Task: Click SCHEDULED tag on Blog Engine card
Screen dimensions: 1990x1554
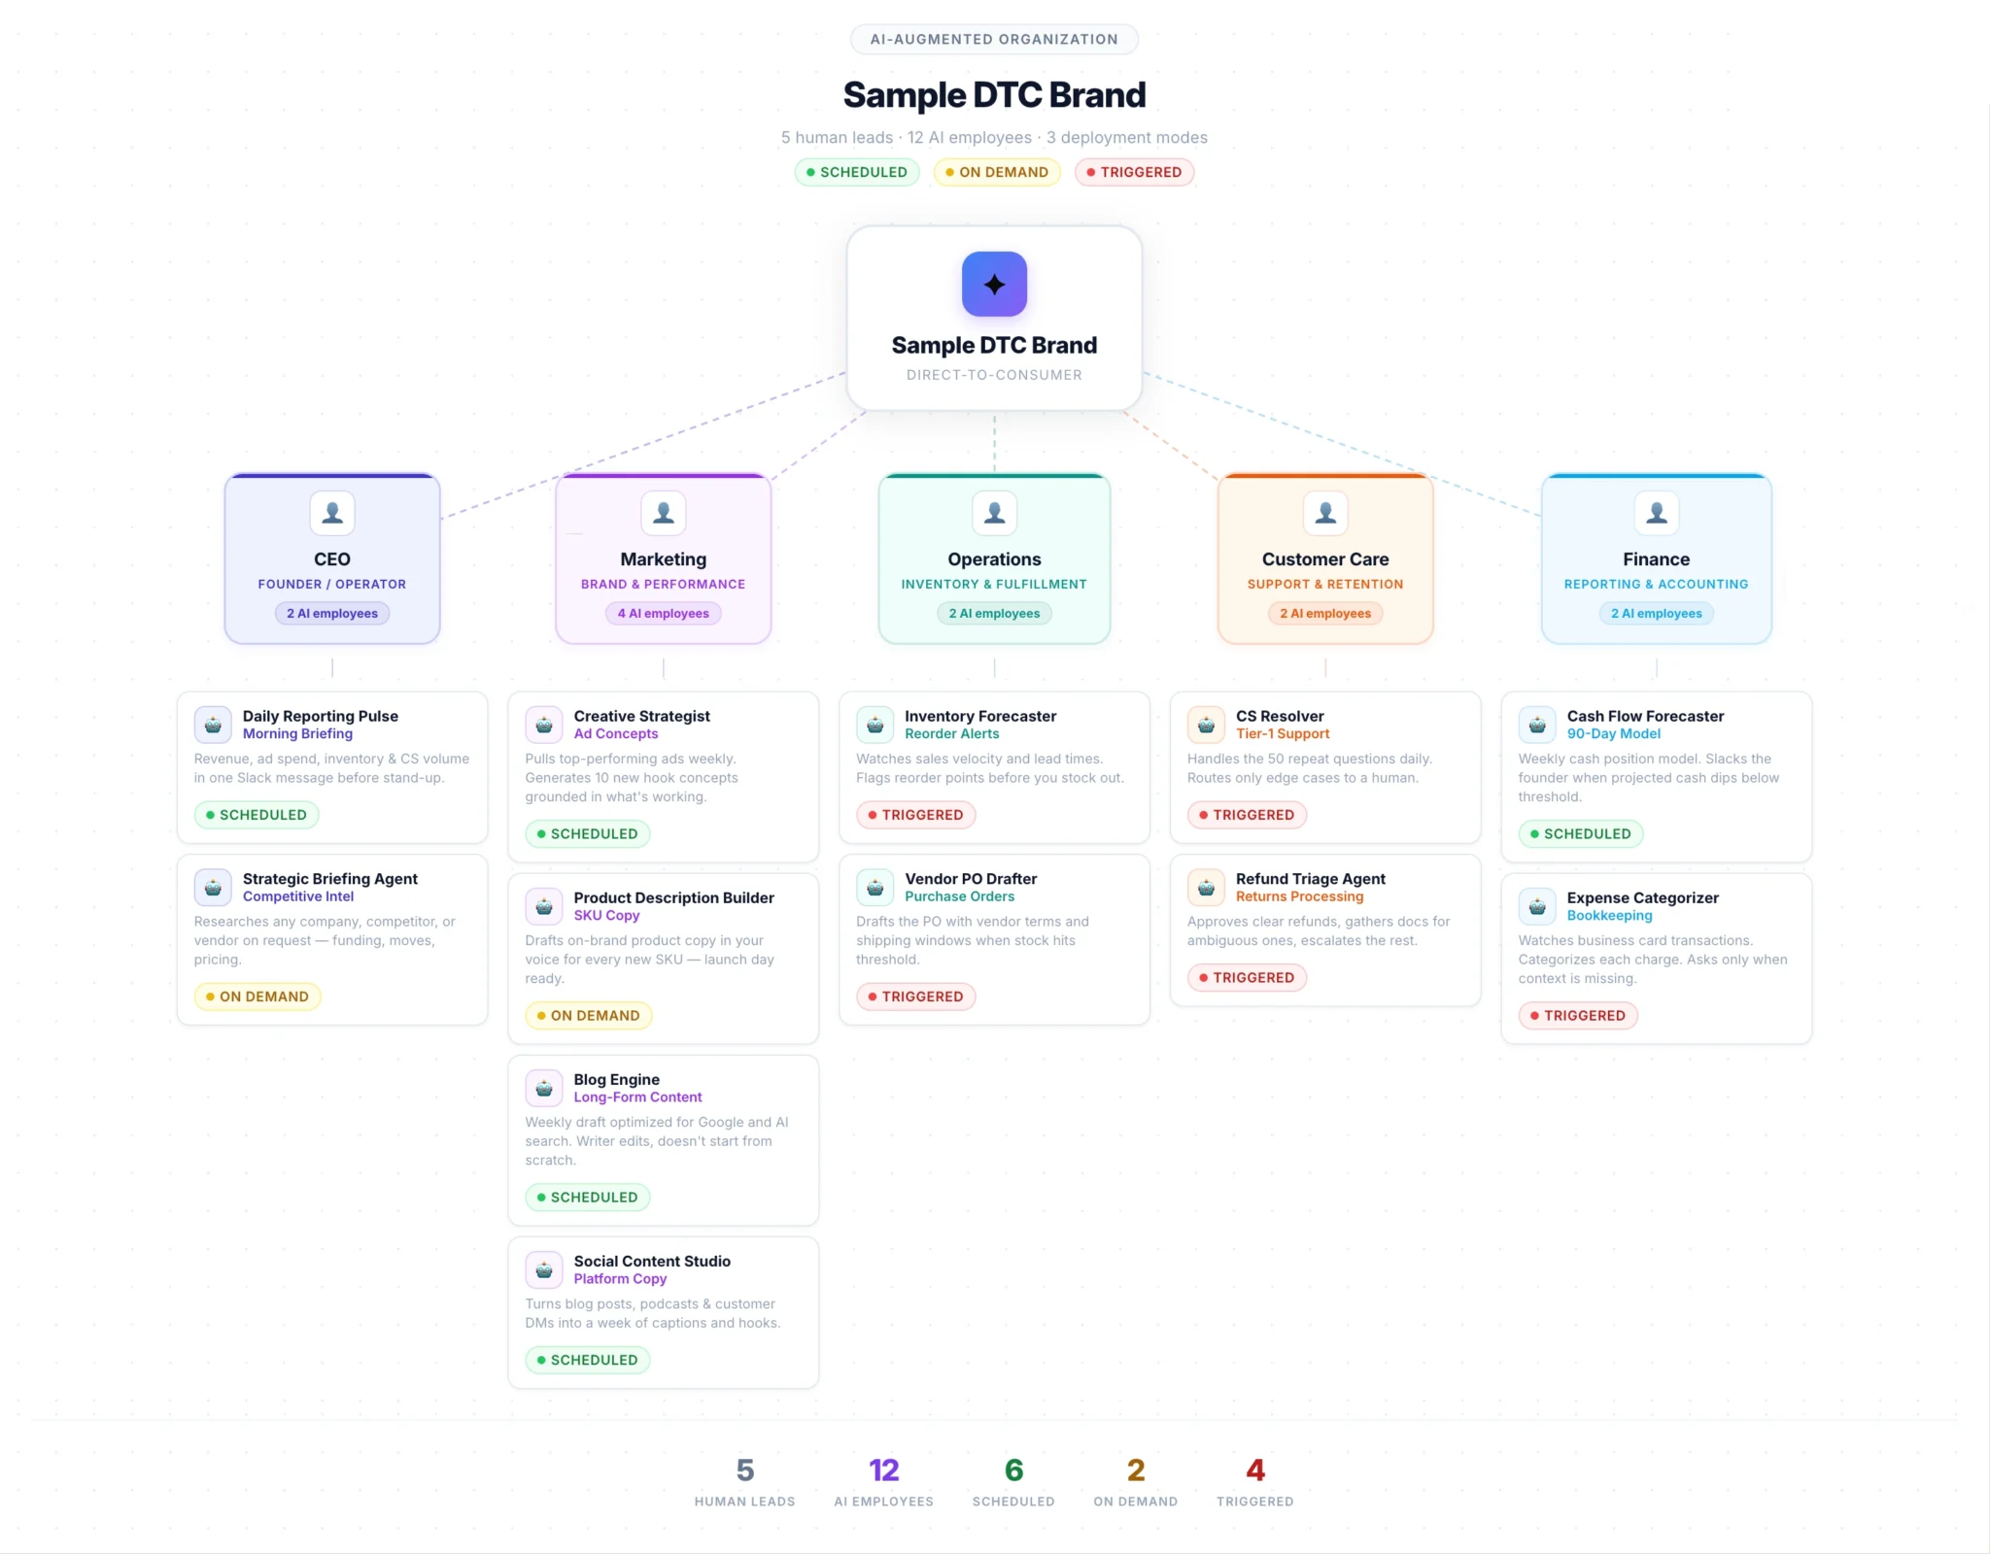Action: (588, 1197)
